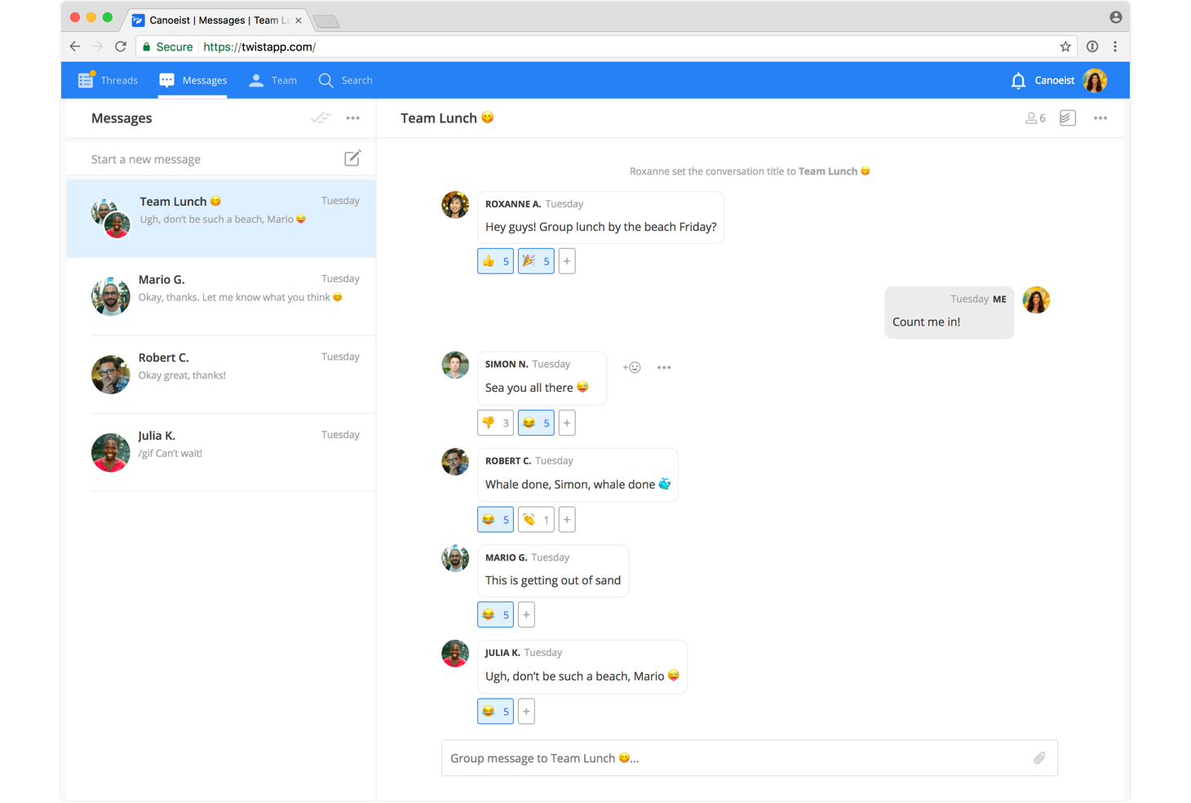Click the mark-read checklist icon in conversation header
1191x803 pixels.
click(x=1067, y=118)
